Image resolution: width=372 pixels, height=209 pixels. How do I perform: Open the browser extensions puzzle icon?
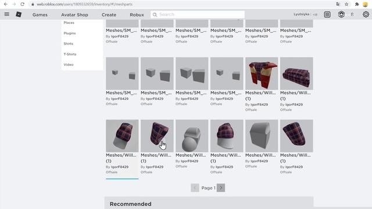click(357, 4)
